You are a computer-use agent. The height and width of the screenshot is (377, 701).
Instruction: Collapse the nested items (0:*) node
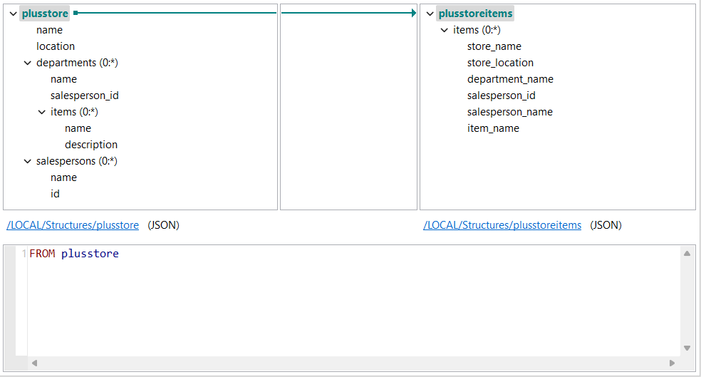tap(42, 112)
